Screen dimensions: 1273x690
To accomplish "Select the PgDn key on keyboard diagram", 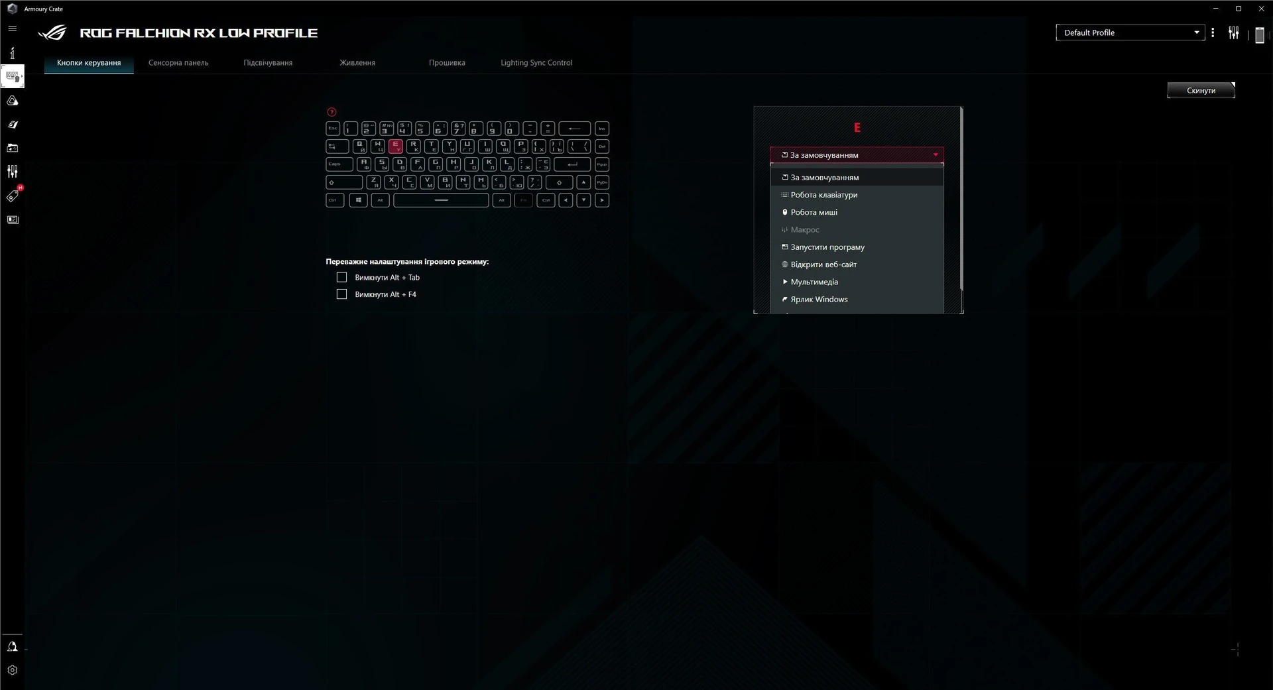I will [x=602, y=182].
